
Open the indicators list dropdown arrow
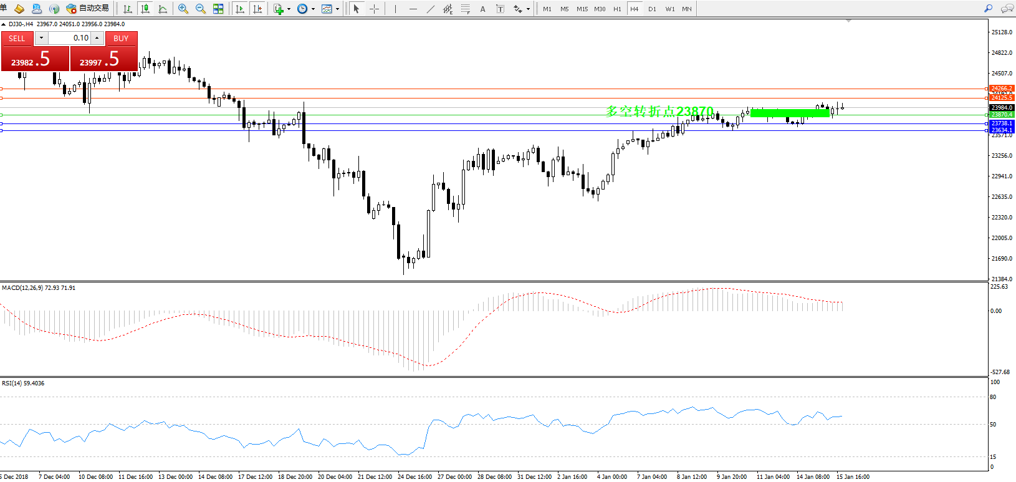[289, 9]
